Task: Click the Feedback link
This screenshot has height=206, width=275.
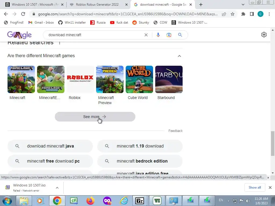Action: pyautogui.click(x=175, y=131)
